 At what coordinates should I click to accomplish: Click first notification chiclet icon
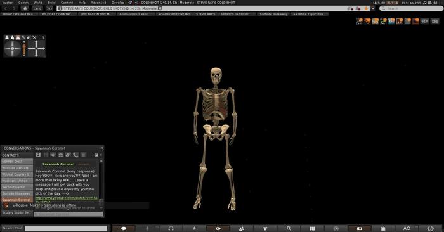coord(360,21)
